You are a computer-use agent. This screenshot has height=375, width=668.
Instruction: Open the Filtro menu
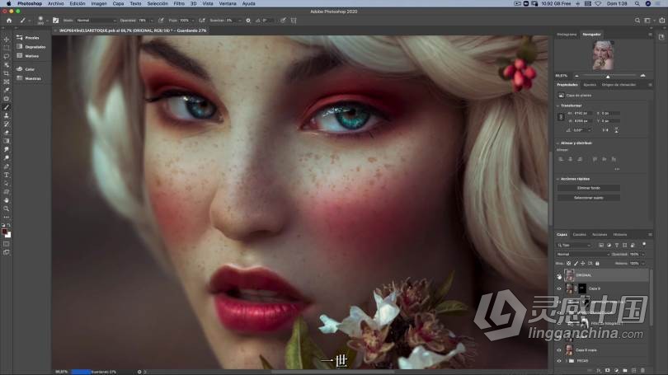coord(179,3)
